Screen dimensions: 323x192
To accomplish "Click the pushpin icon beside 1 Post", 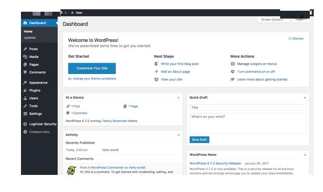I will click(68, 106).
